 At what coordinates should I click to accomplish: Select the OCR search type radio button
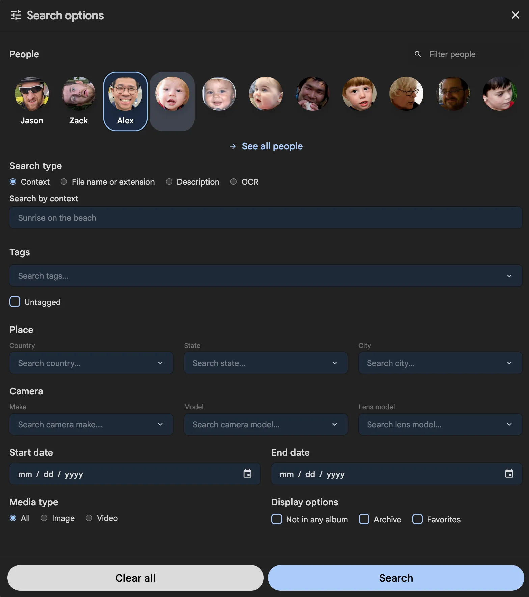click(x=233, y=182)
